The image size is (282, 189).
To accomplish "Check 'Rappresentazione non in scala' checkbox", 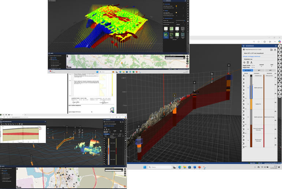I will click(x=244, y=50).
